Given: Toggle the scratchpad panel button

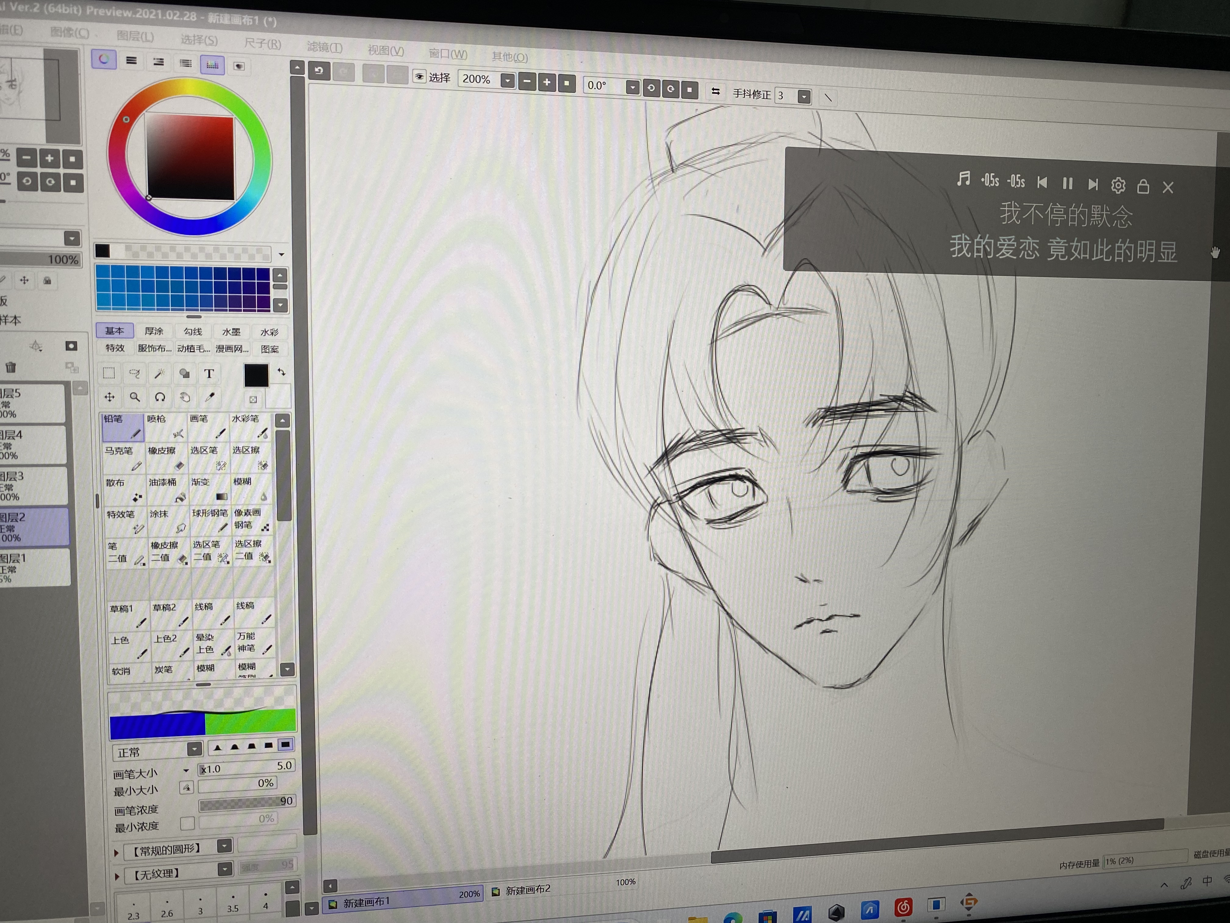Looking at the screenshot, I should pyautogui.click(x=239, y=66).
